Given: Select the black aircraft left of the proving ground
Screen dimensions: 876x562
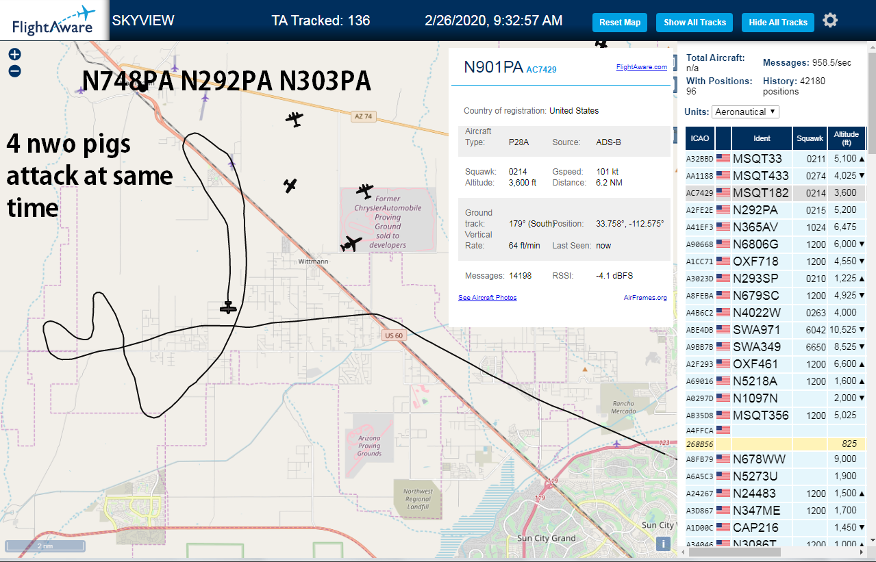Looking at the screenshot, I should point(290,185).
